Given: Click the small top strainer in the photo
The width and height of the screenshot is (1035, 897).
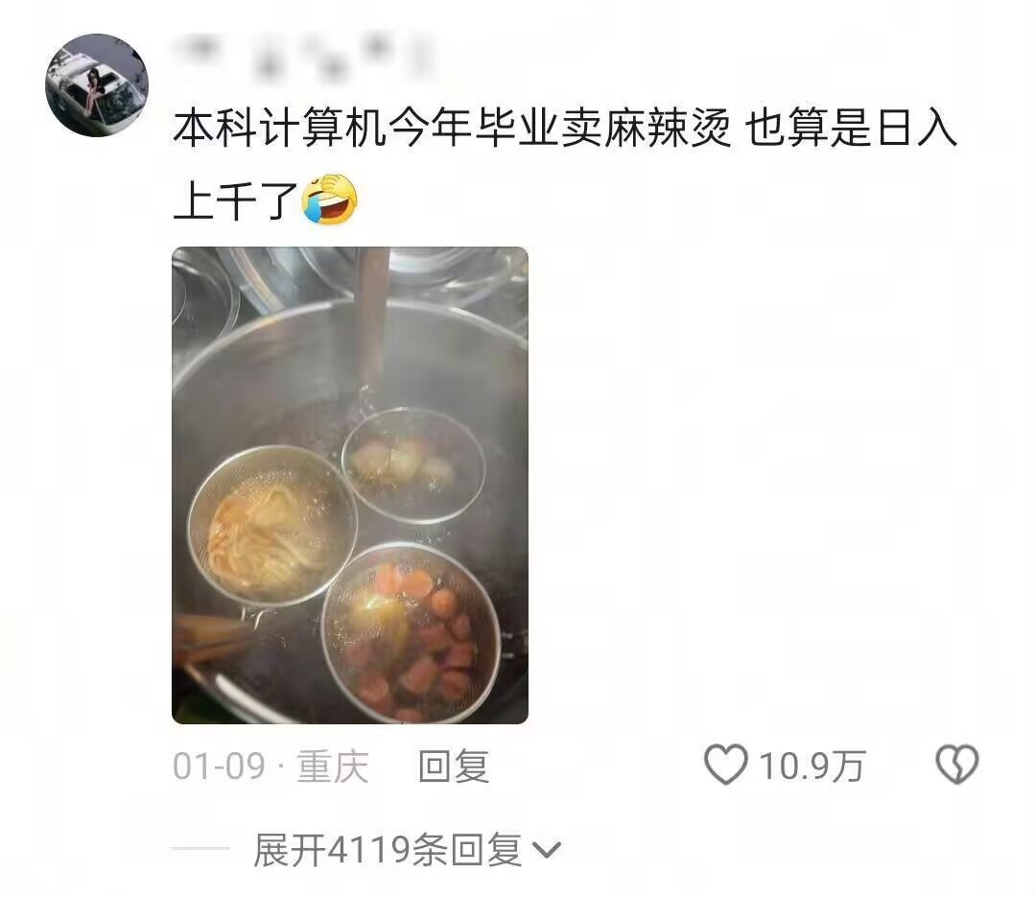Looking at the screenshot, I should pyautogui.click(x=413, y=465).
